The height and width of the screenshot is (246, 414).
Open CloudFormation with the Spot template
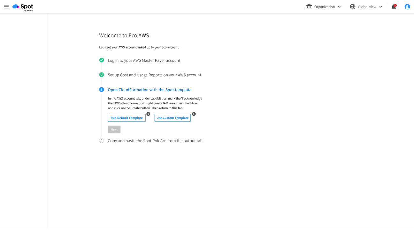[149, 90]
